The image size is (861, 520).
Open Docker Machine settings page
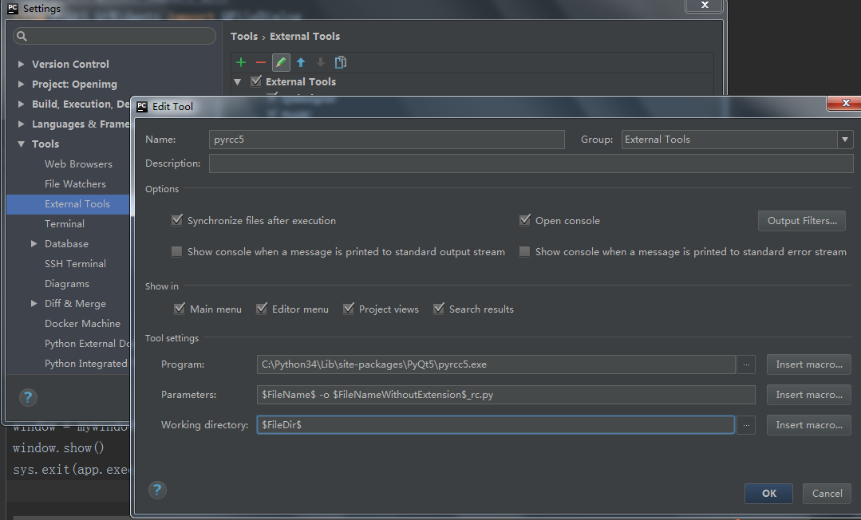82,324
